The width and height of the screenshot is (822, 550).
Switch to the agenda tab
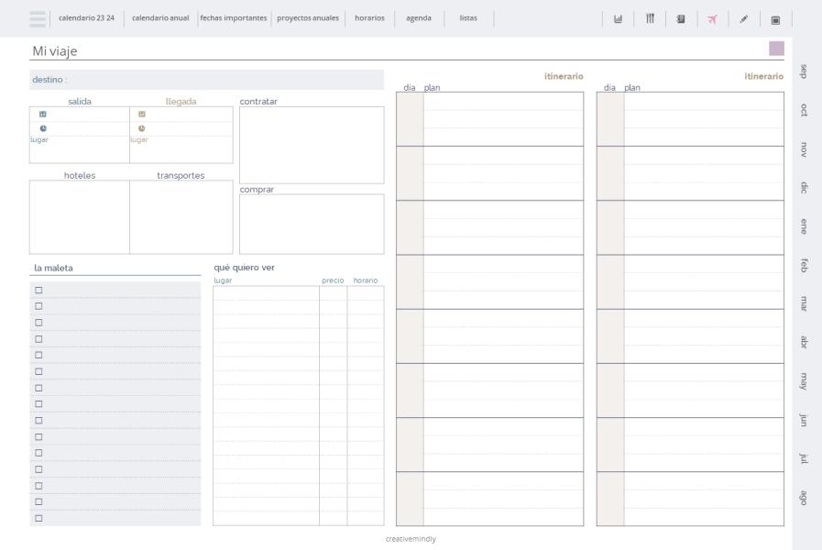419,17
